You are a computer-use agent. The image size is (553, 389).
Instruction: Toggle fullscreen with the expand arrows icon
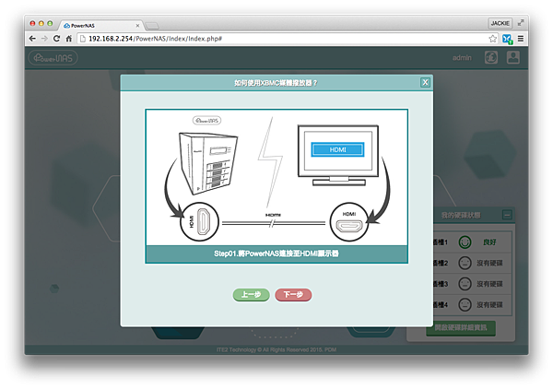coord(521,23)
